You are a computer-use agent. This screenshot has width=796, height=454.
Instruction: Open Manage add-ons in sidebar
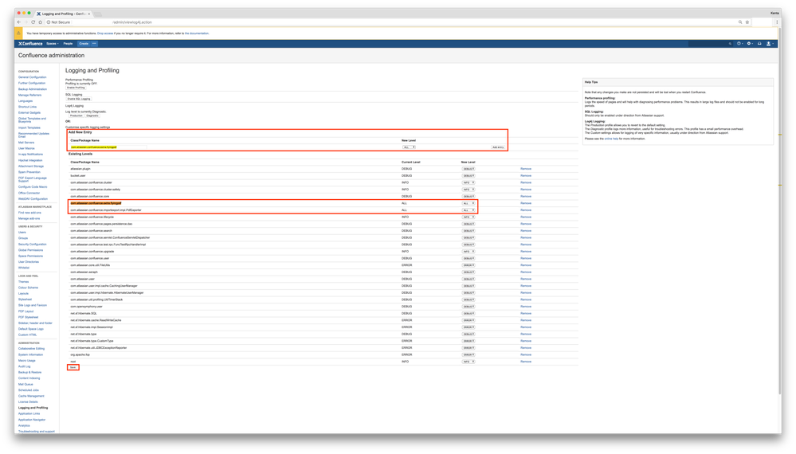tap(29, 218)
